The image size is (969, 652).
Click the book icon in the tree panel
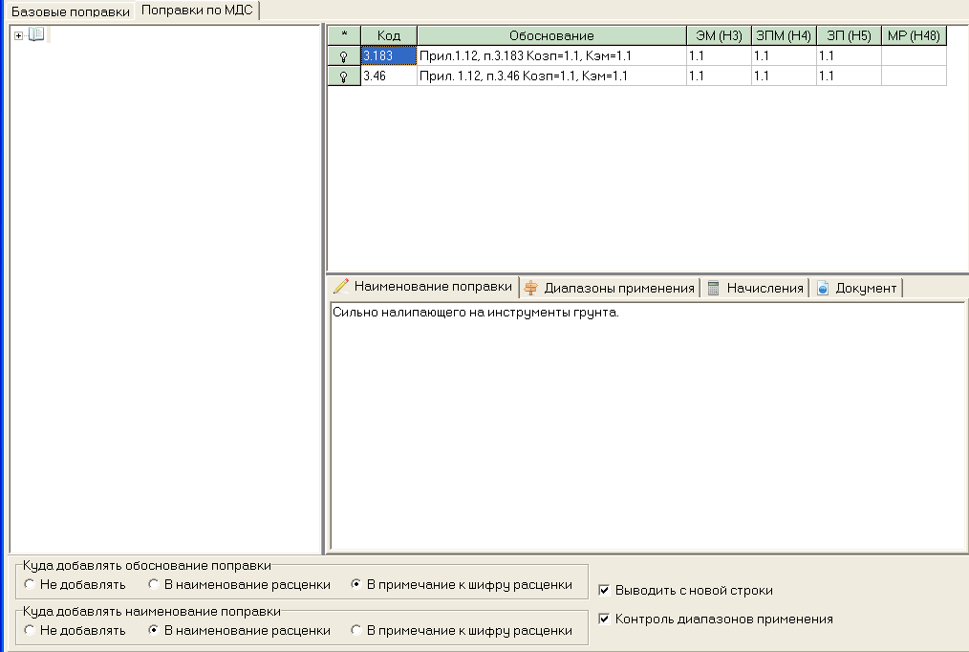click(36, 34)
